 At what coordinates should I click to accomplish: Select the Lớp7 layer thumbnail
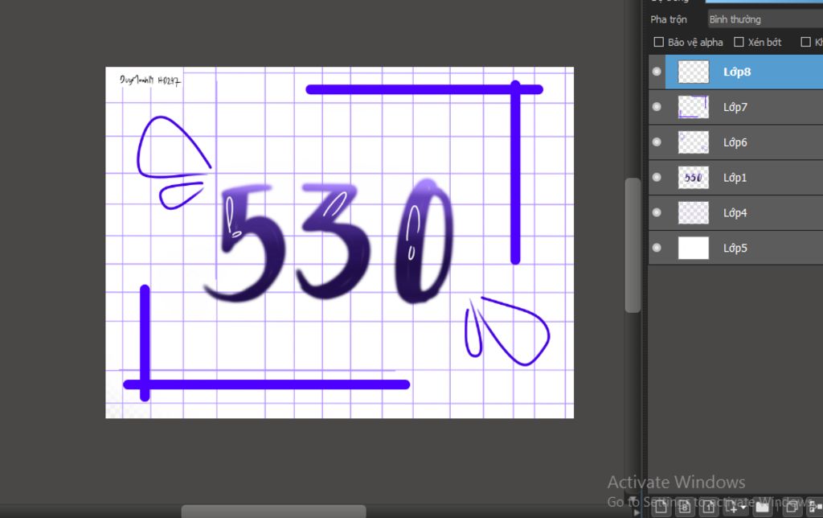click(694, 107)
